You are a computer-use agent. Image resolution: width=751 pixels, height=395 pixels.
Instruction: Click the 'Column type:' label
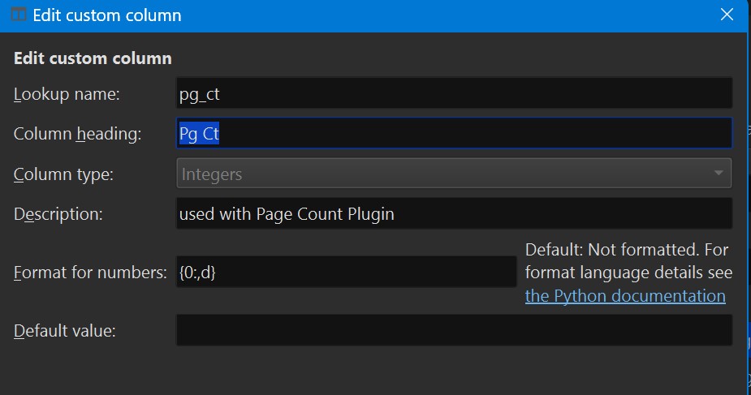[63, 174]
